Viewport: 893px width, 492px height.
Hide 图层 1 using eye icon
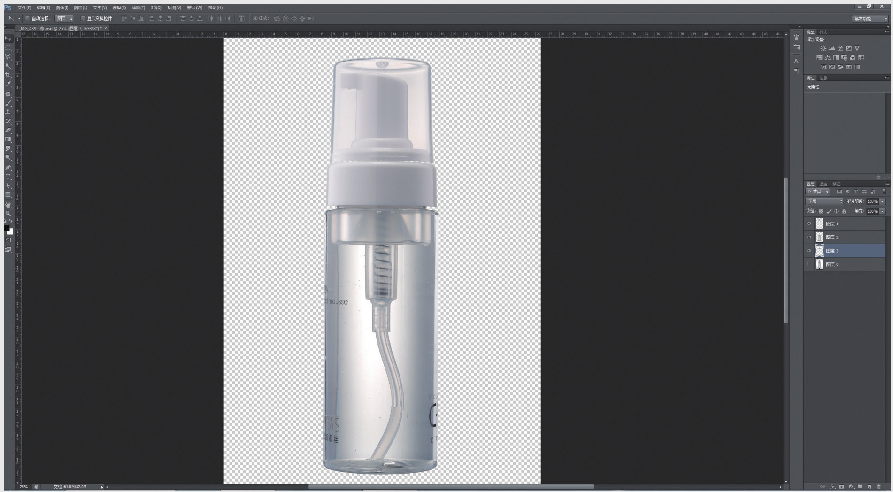click(809, 224)
